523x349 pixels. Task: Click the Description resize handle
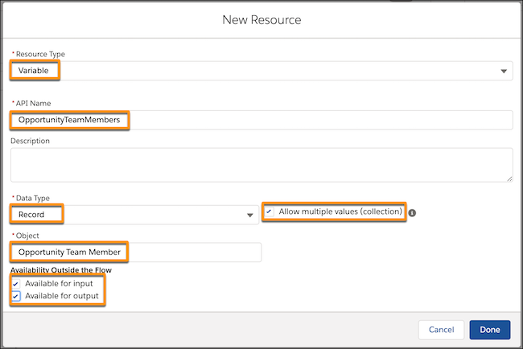509,179
